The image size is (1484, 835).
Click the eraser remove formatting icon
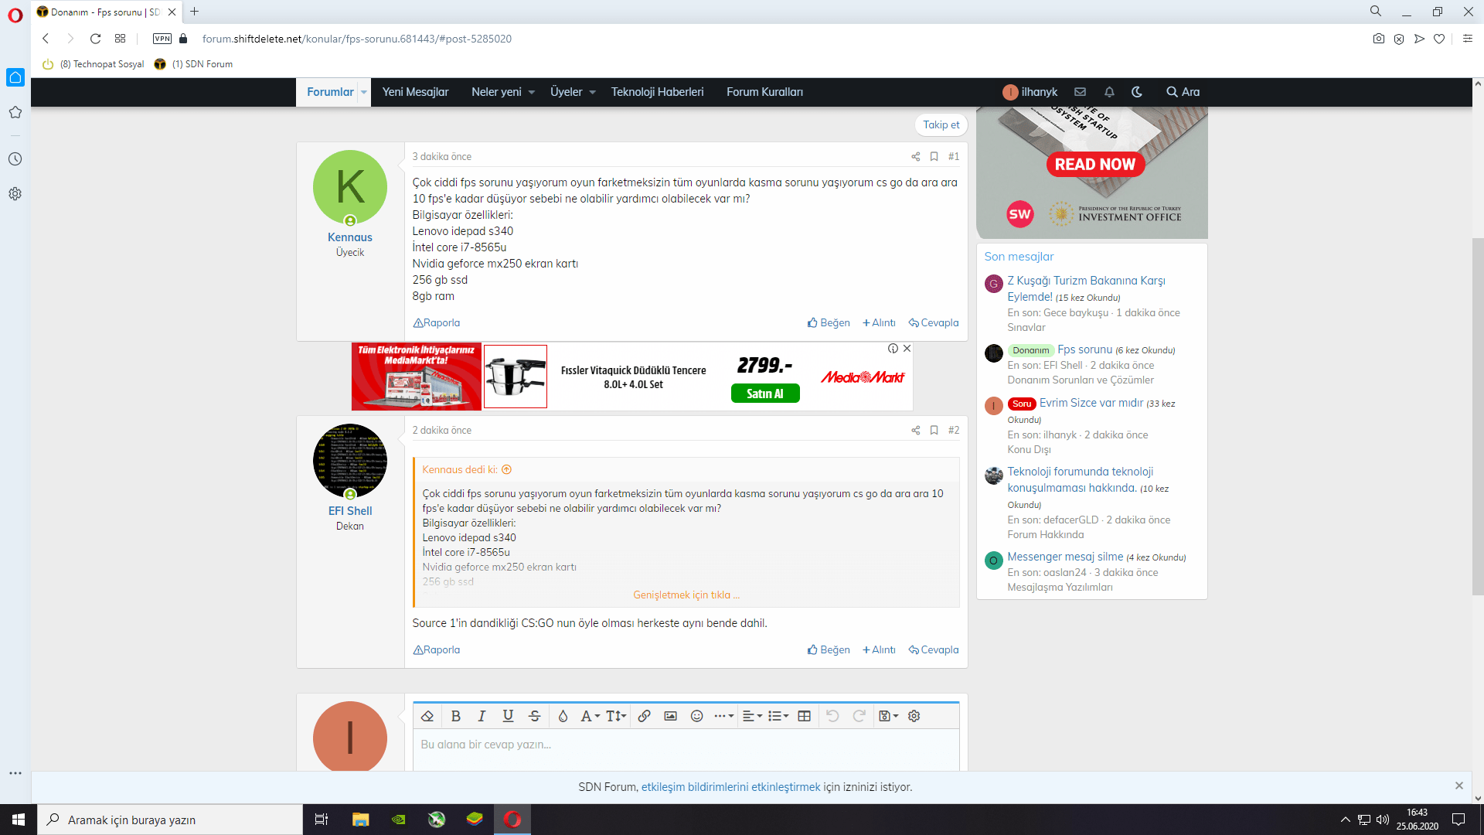click(427, 716)
